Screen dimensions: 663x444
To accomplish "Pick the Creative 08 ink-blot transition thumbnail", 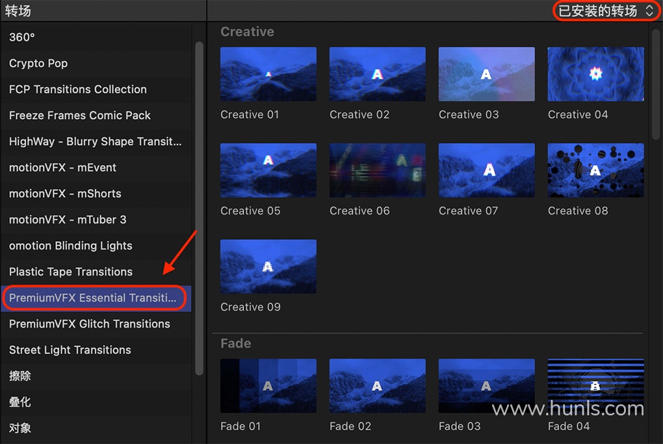I will (595, 170).
